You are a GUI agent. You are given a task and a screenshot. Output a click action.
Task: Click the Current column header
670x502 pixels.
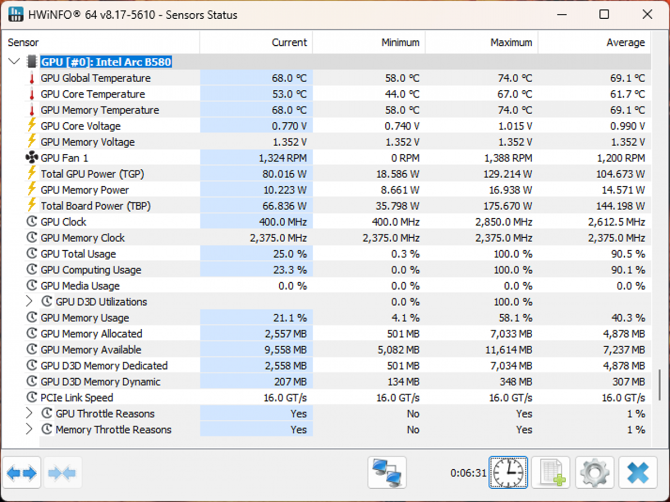(256, 42)
